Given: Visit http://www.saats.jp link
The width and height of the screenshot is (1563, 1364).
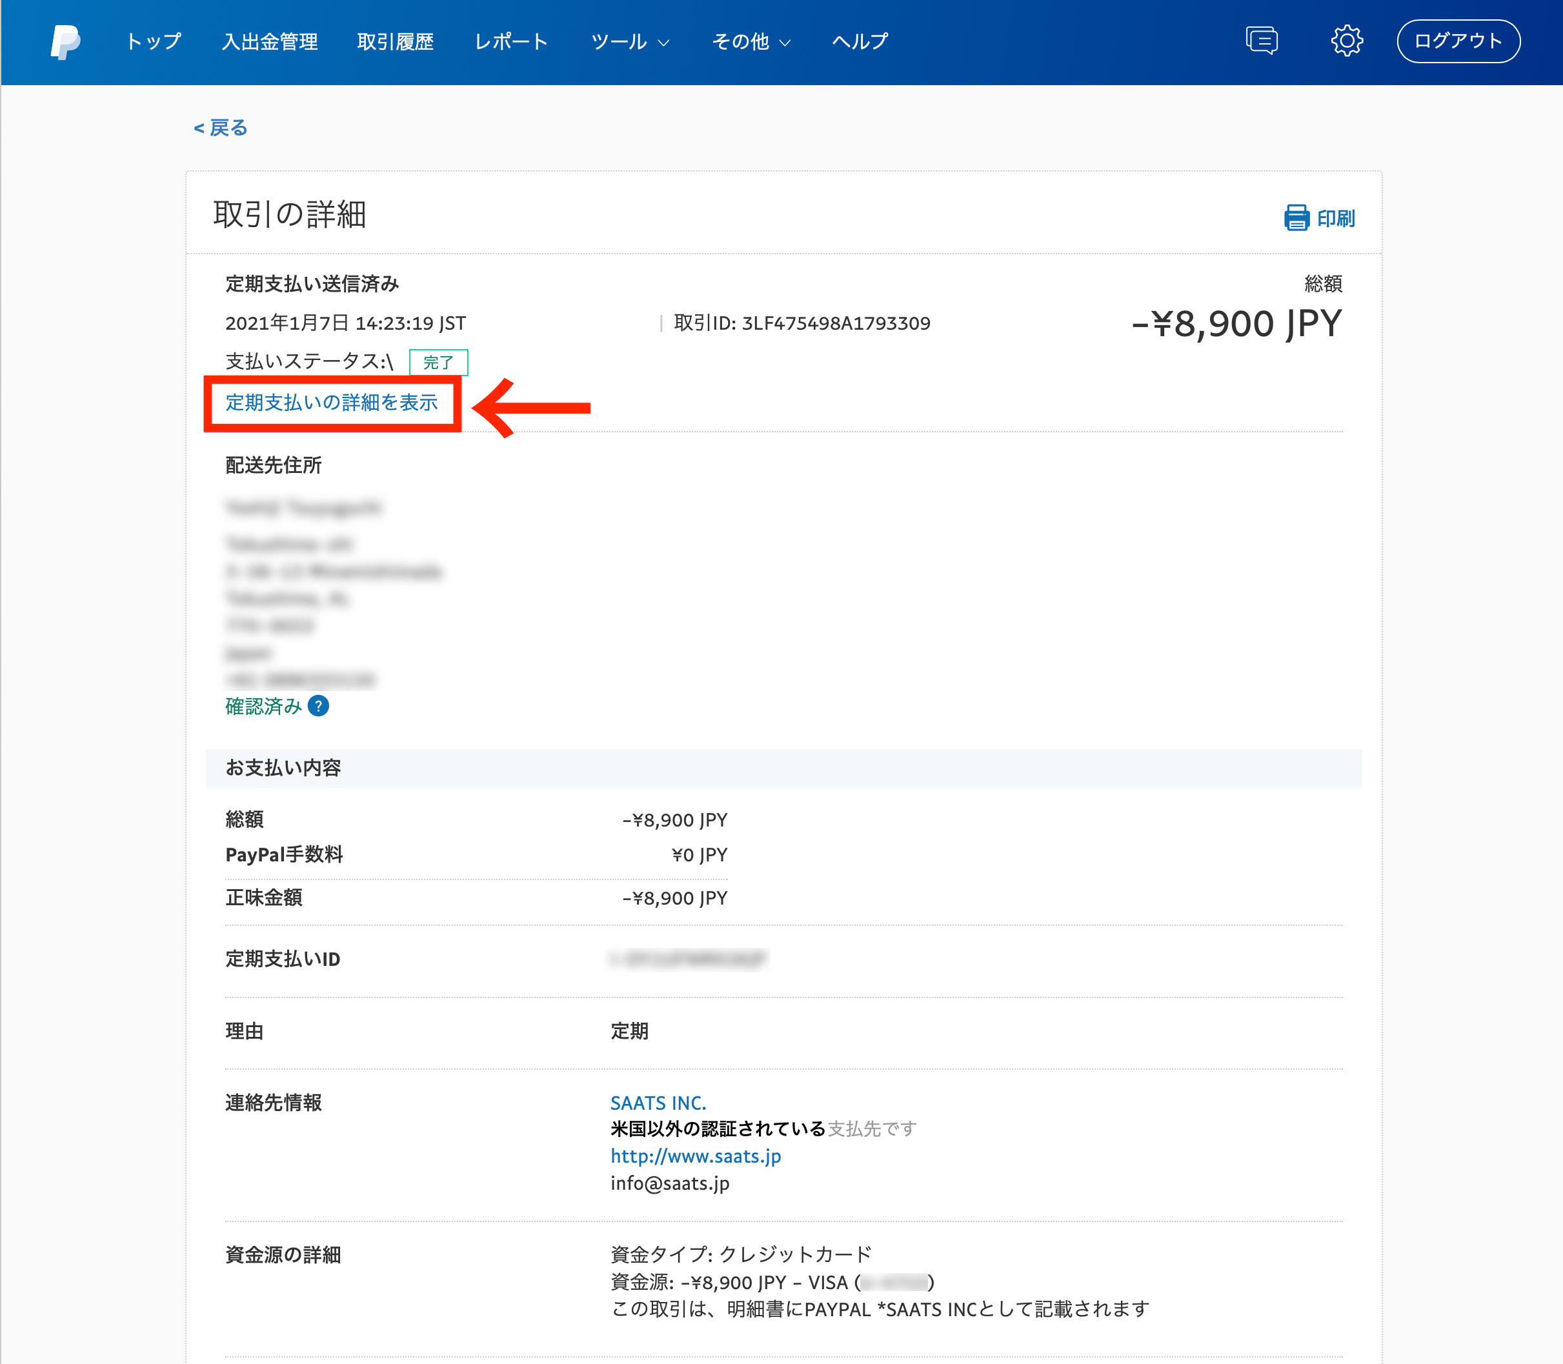Looking at the screenshot, I should [695, 1156].
